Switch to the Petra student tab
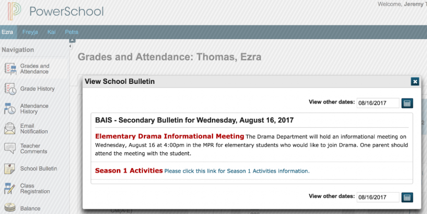Viewport: 427px width, 214px height. tap(71, 32)
